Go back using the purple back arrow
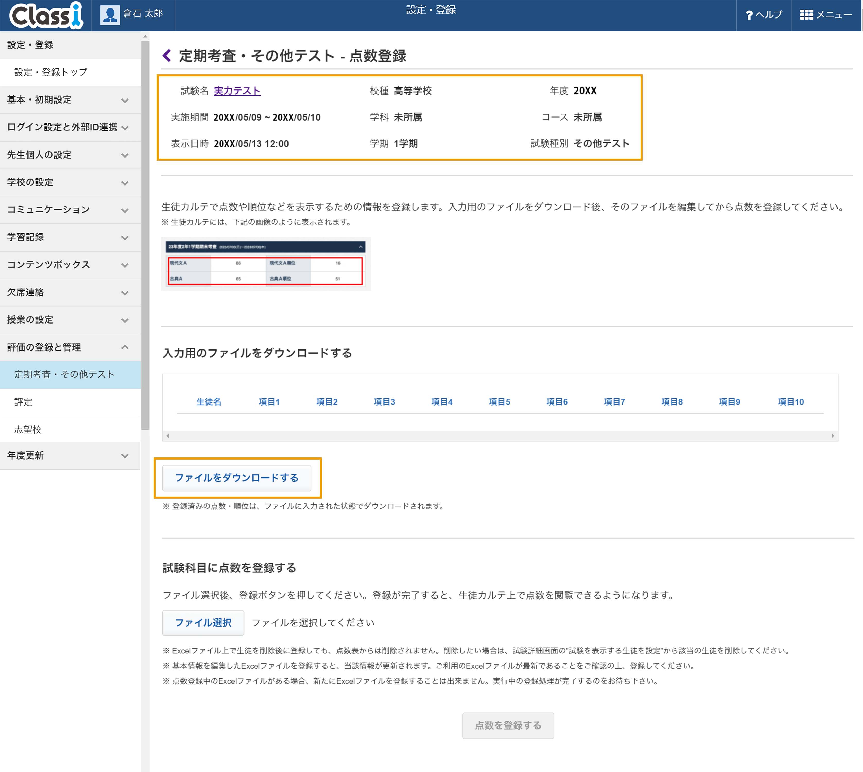The image size is (863, 772). [x=167, y=56]
